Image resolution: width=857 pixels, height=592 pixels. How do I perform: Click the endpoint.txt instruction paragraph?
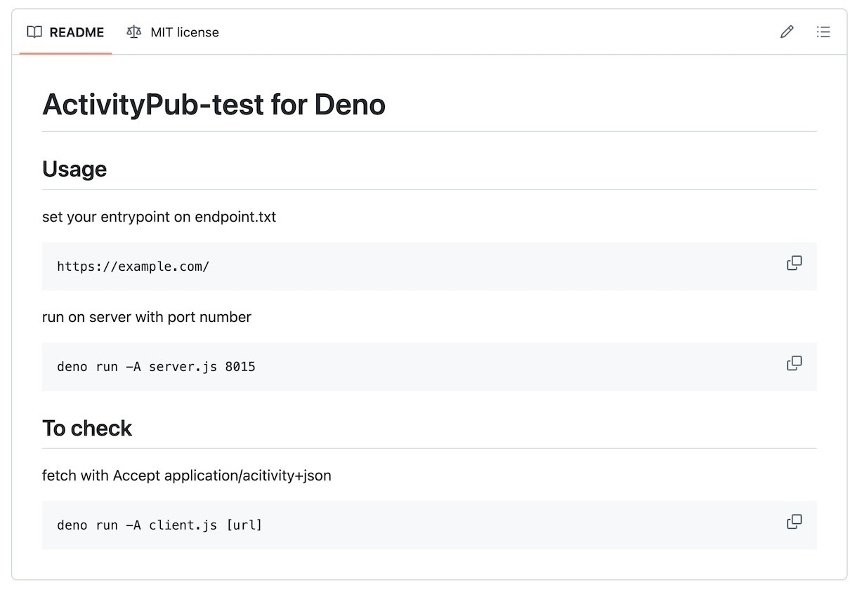(x=159, y=217)
